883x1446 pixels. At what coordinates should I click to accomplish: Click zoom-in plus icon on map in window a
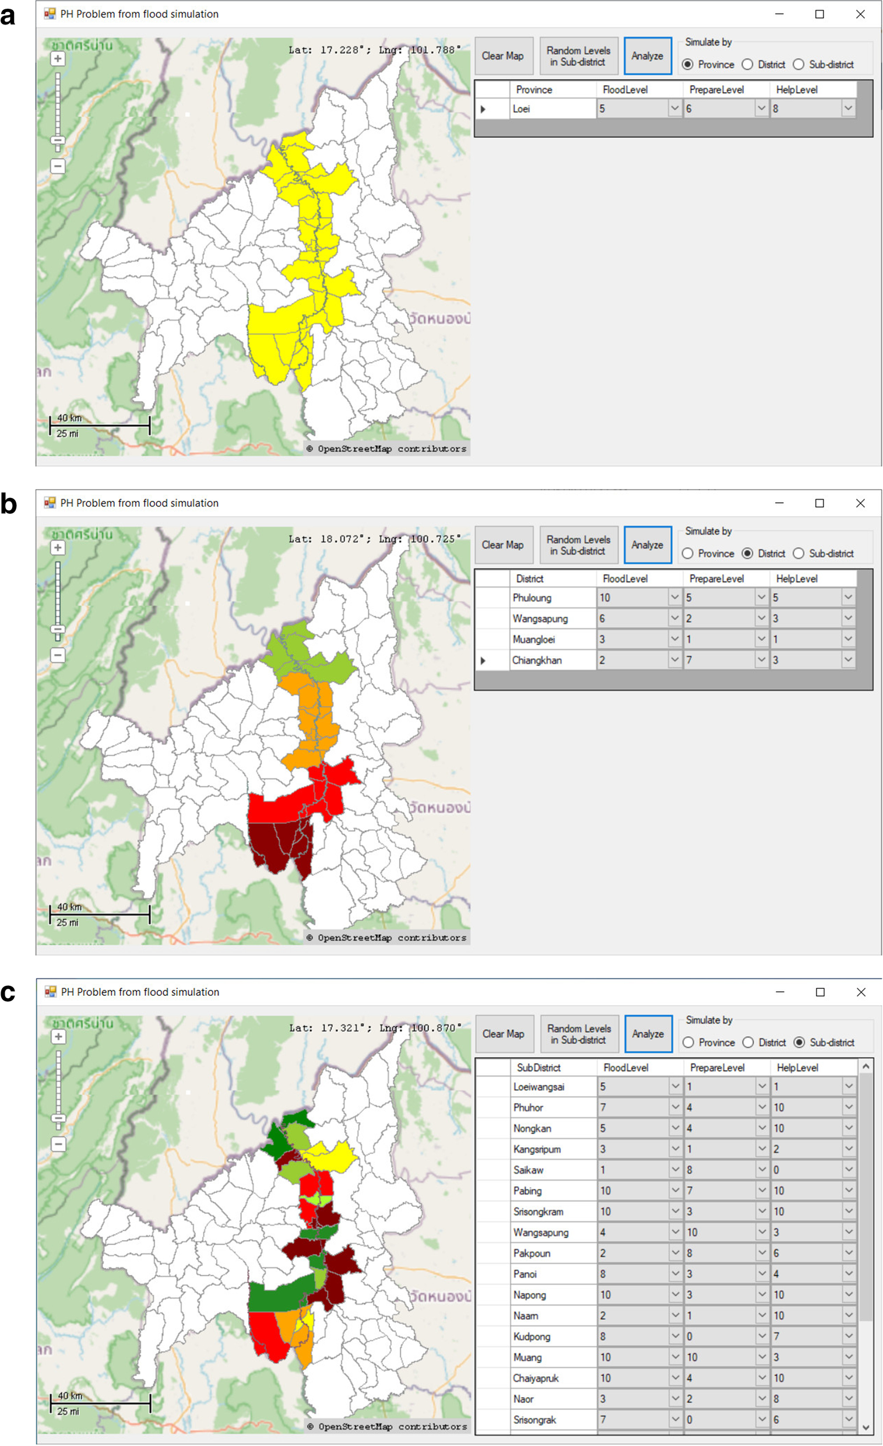58,59
